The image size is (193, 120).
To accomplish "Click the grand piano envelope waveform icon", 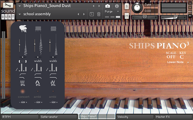I will pos(26,44).
